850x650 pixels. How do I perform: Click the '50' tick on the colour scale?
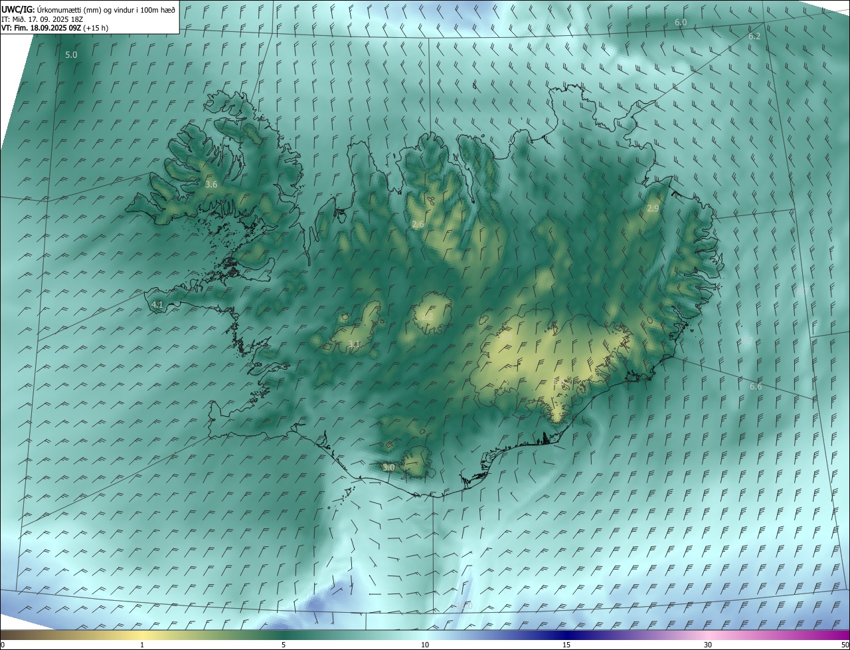845,645
